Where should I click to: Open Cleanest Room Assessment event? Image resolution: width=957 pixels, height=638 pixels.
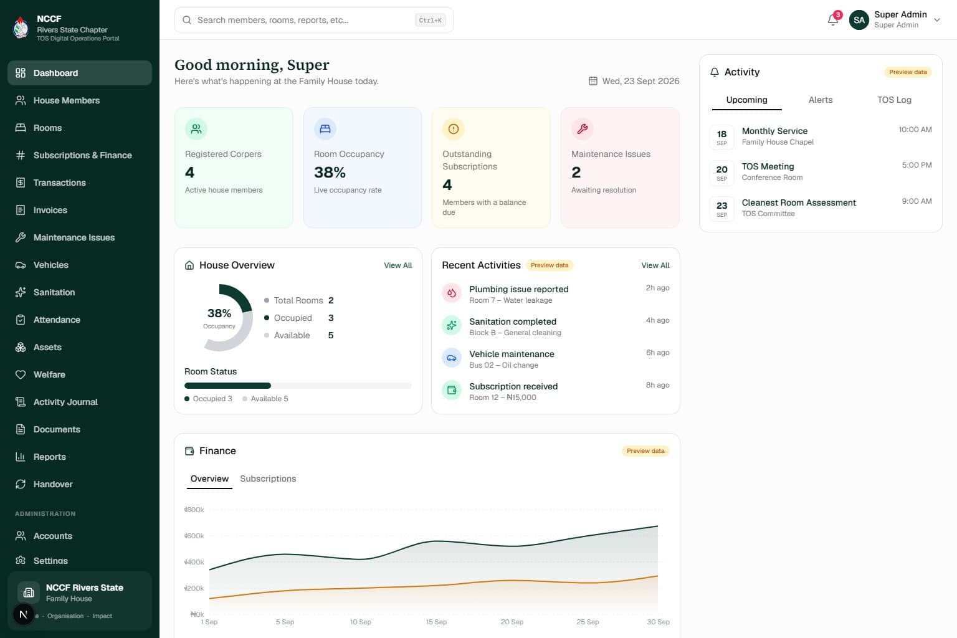821,208
